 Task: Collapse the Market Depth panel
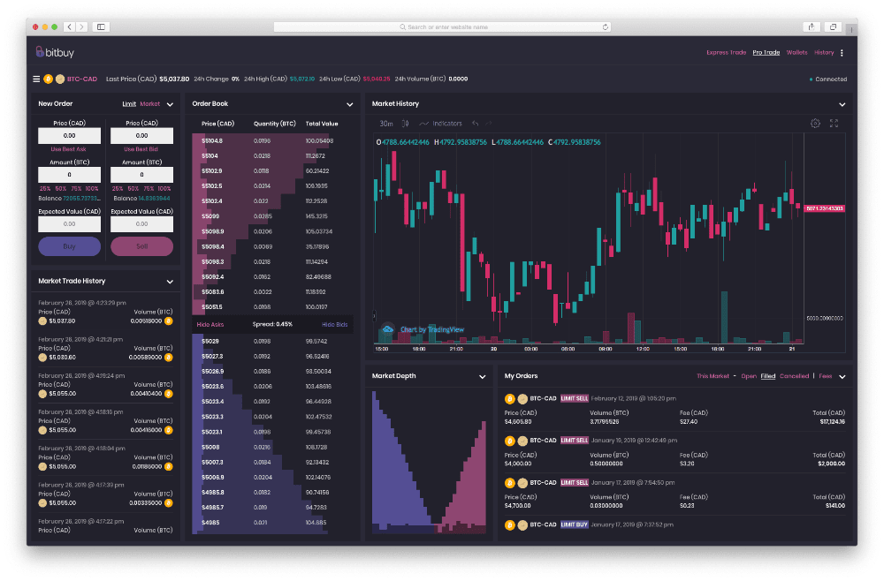[x=483, y=376]
